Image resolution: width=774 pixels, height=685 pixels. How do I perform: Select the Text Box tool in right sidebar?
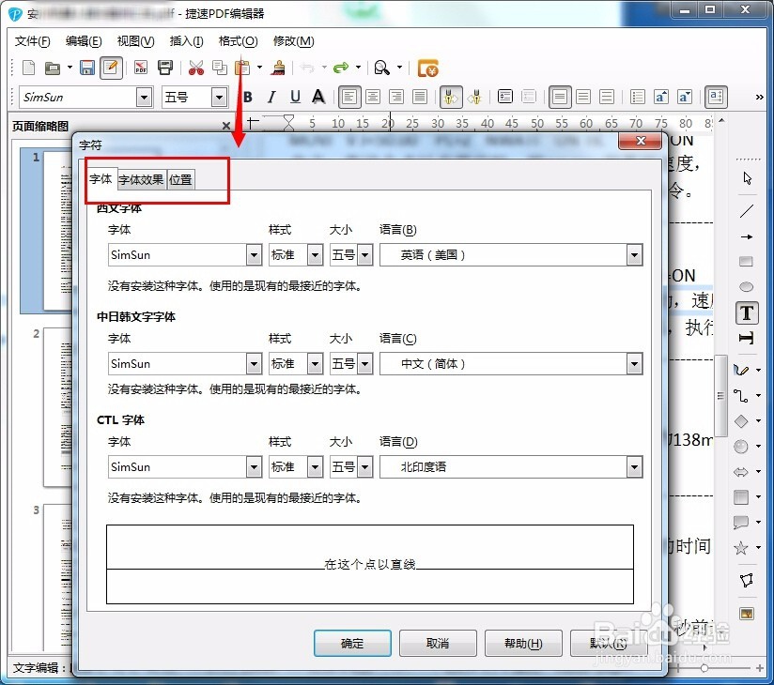[x=747, y=313]
